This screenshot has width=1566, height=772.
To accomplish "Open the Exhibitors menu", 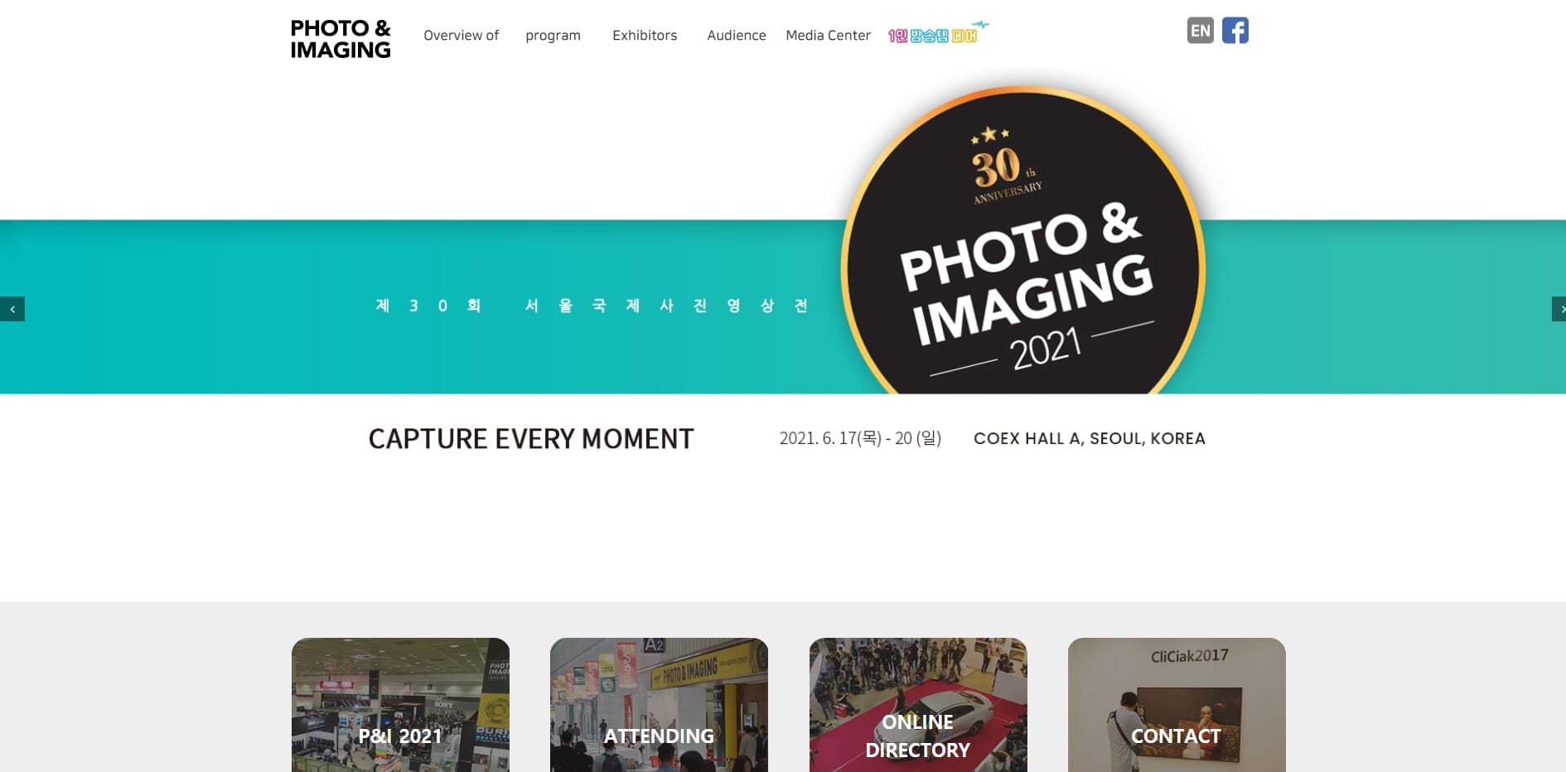I will point(645,36).
